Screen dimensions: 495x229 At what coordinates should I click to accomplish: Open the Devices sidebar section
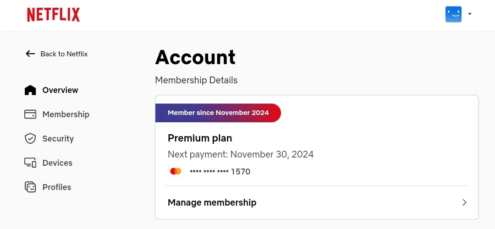[49, 163]
